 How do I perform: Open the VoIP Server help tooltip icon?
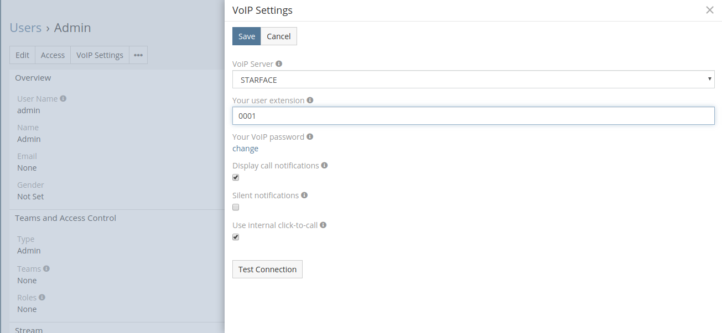[x=279, y=64]
